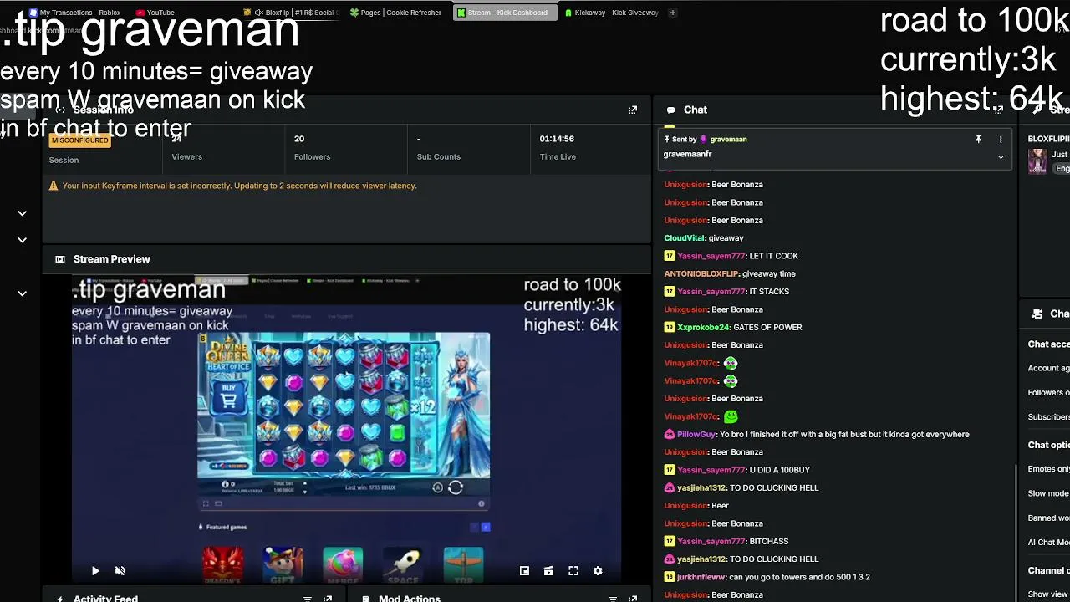Click the Space rocket game thumbnail

point(403,565)
